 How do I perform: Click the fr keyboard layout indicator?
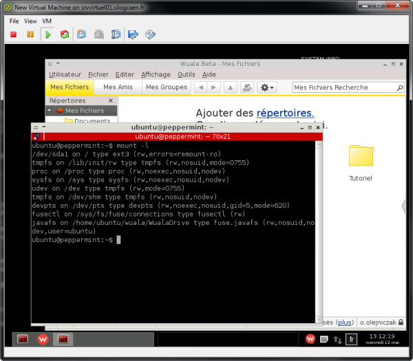[x=351, y=339]
